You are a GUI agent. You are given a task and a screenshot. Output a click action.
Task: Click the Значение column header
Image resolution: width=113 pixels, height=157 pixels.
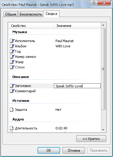77,26
